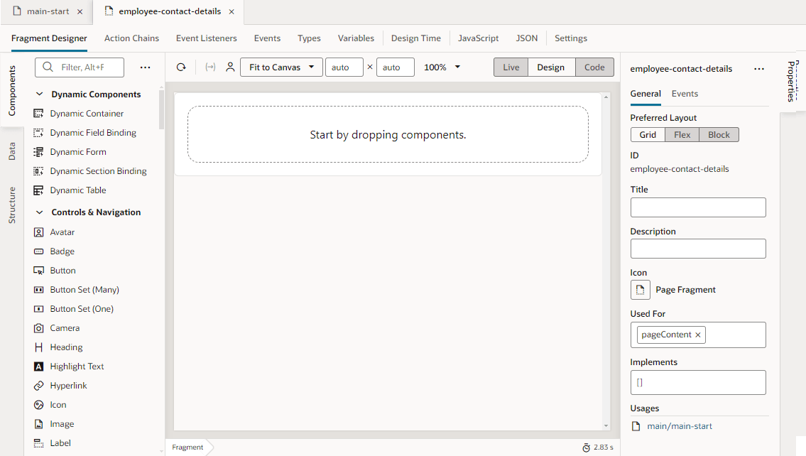Open the 100% zoom dropdown

(x=442, y=67)
